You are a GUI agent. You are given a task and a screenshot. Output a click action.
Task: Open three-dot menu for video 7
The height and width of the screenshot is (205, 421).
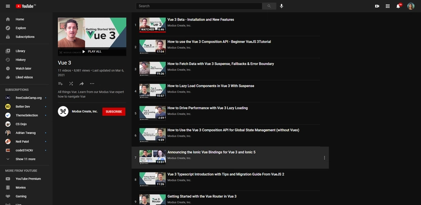(324, 158)
